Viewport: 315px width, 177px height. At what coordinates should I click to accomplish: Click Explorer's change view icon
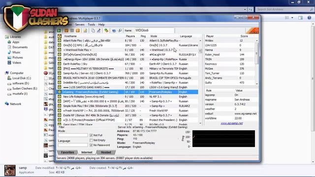pyautogui.click(x=287, y=18)
